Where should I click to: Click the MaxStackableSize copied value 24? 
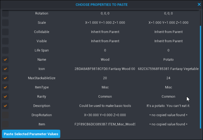click(168, 78)
